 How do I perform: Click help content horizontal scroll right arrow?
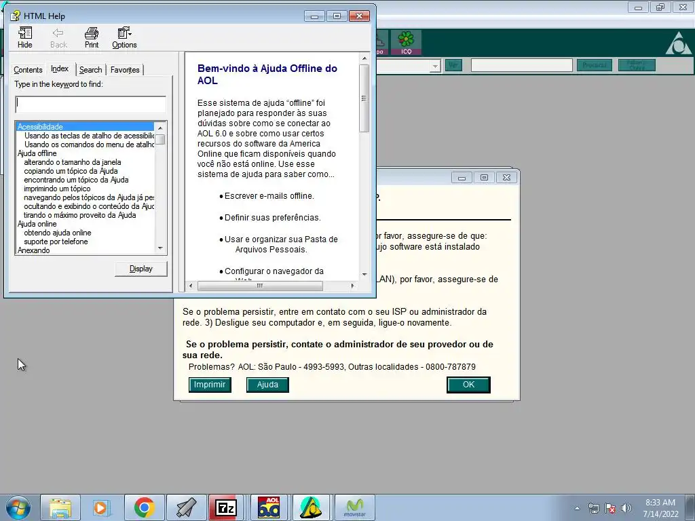tap(352, 286)
